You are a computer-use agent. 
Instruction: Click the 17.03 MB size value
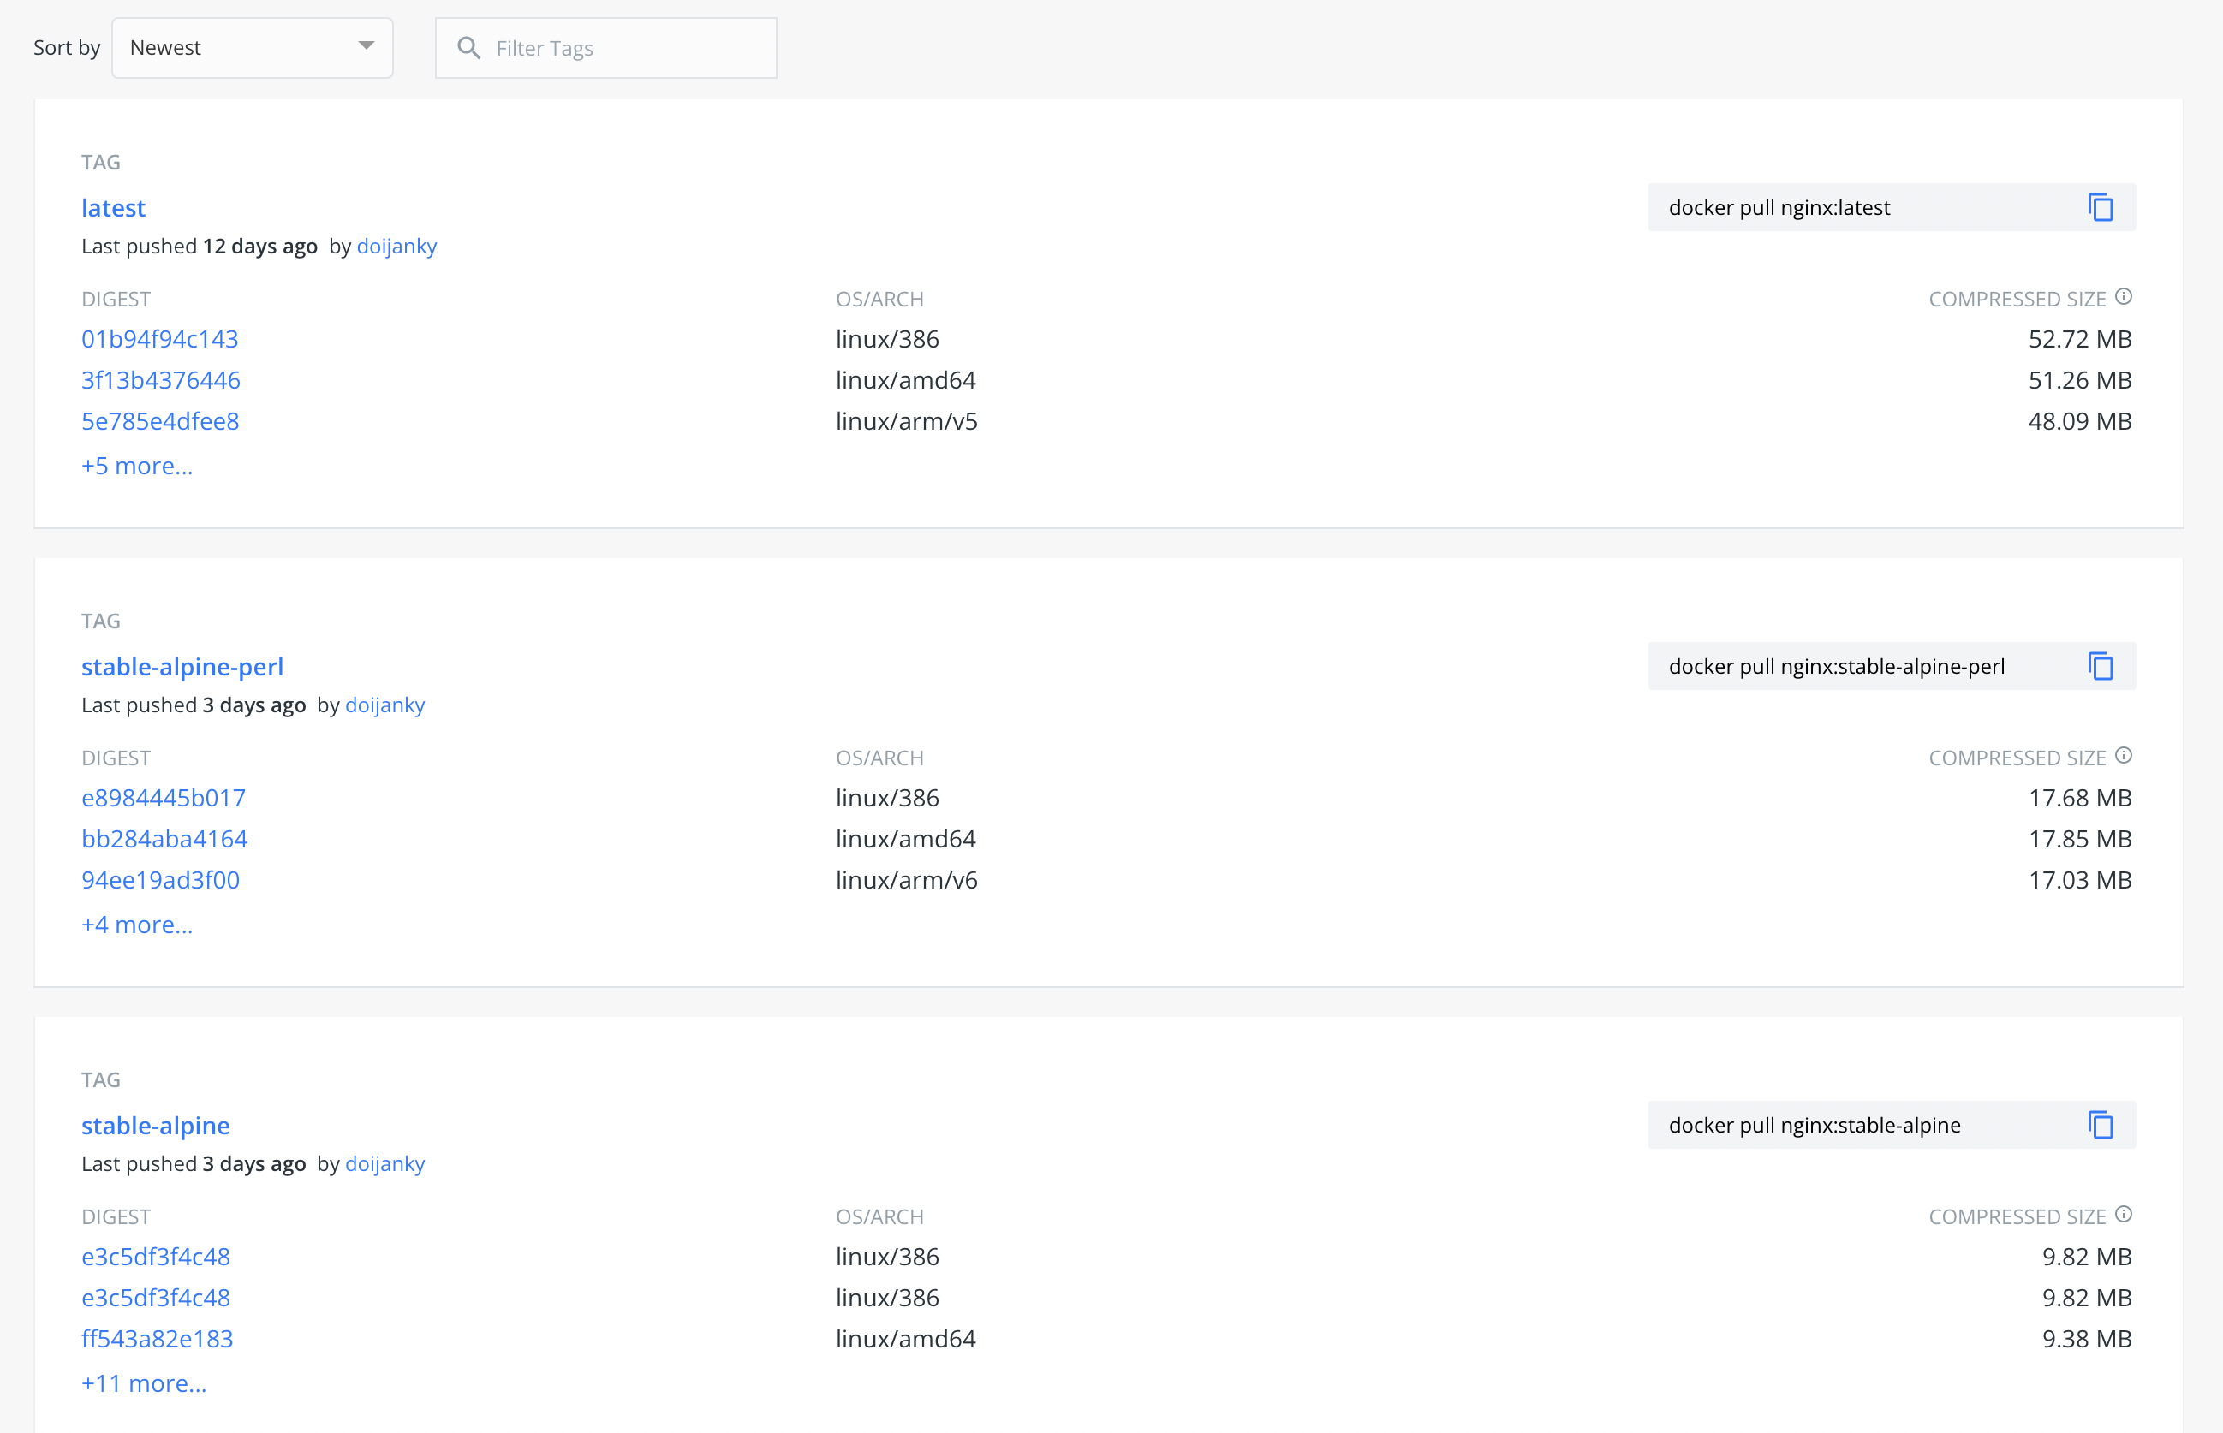coord(2080,879)
